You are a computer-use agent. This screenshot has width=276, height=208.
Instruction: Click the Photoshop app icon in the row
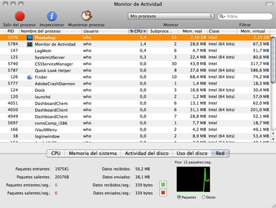pyautogui.click(x=30, y=37)
